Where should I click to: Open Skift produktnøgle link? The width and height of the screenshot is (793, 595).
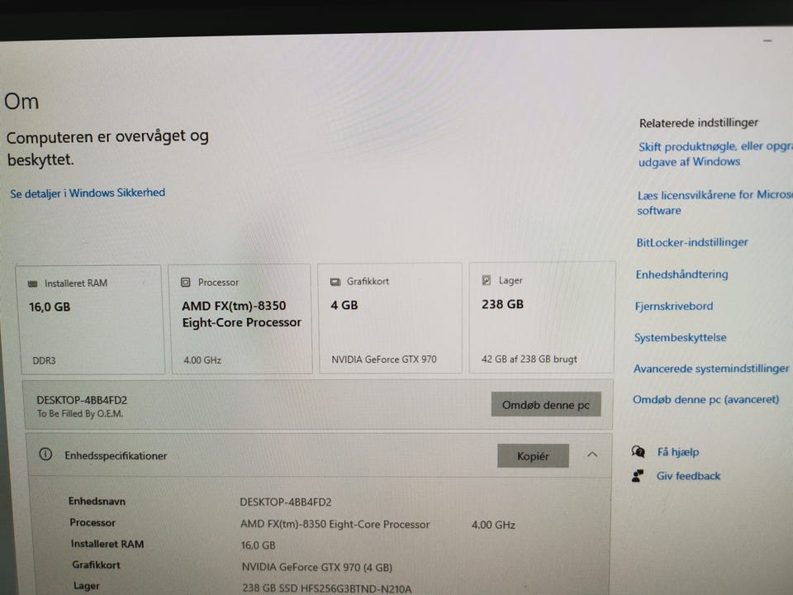point(715,154)
